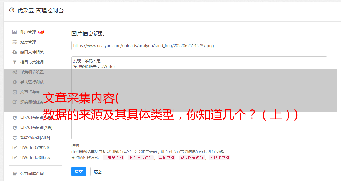341x181 pixels.
Task: Click the 发现二维码：是 result line
Action: click(x=87, y=61)
